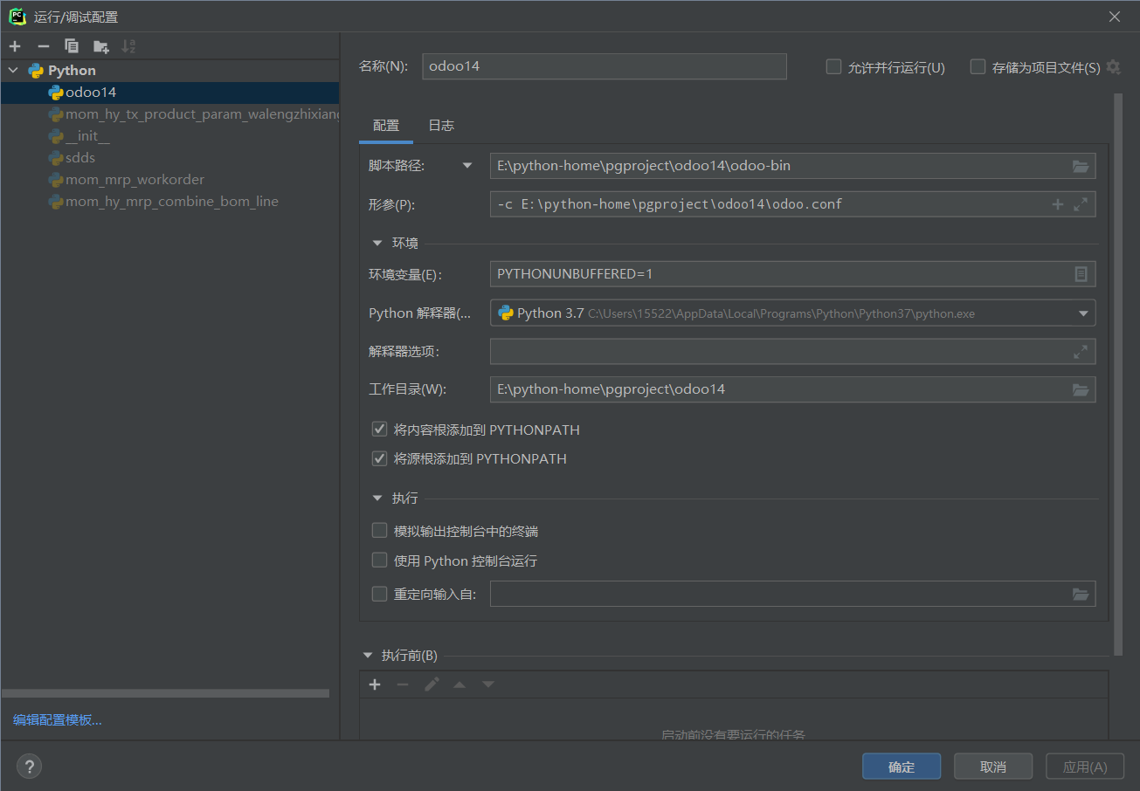Screen dimensions: 1140x791
Task: Select __init__ configuration
Action: 169,136
